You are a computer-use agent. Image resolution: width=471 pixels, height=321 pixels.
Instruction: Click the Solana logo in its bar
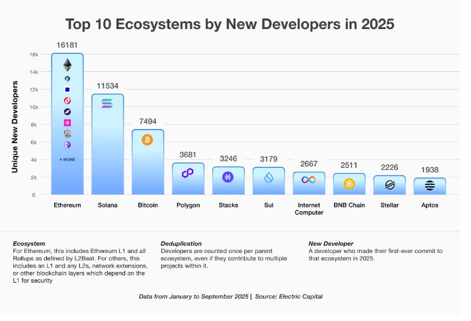(107, 103)
